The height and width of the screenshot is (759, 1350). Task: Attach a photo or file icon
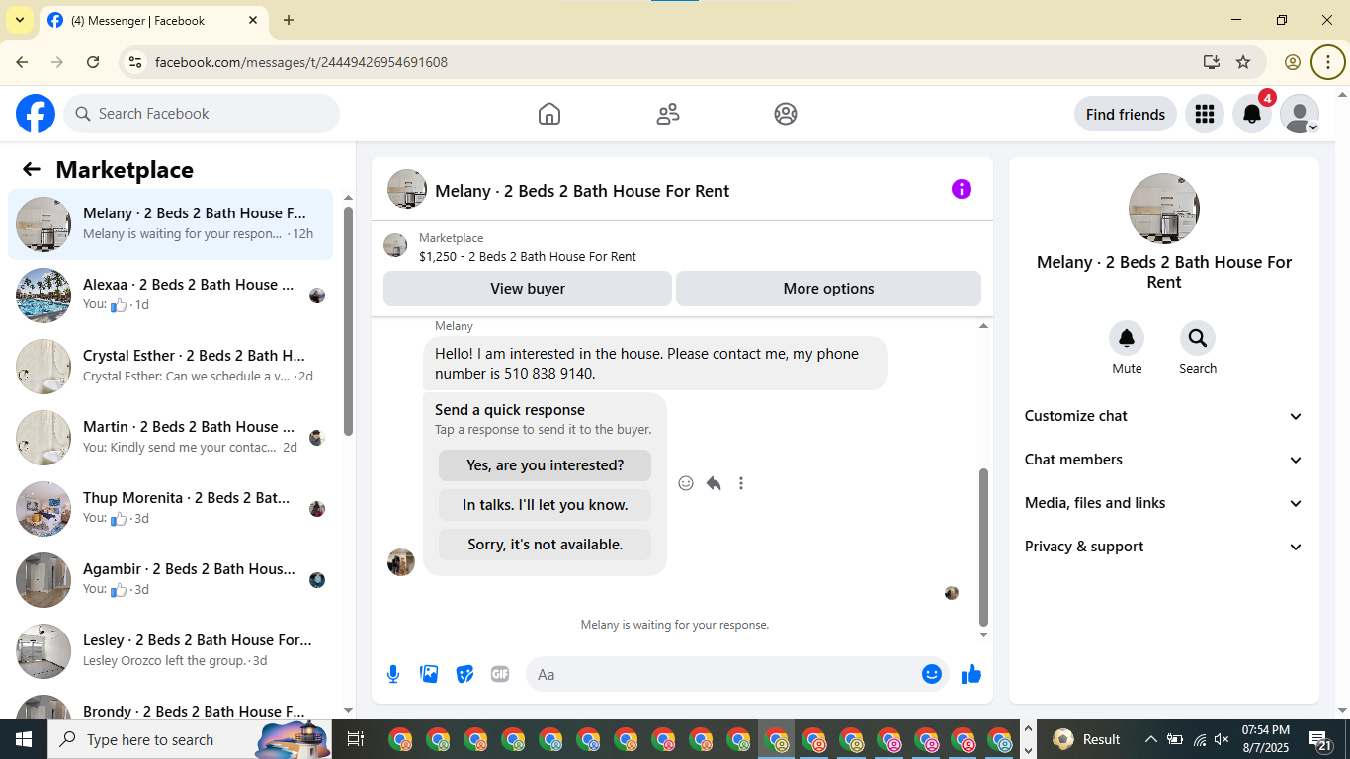429,674
